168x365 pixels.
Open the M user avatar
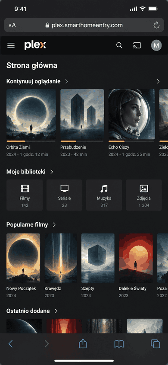156,45
